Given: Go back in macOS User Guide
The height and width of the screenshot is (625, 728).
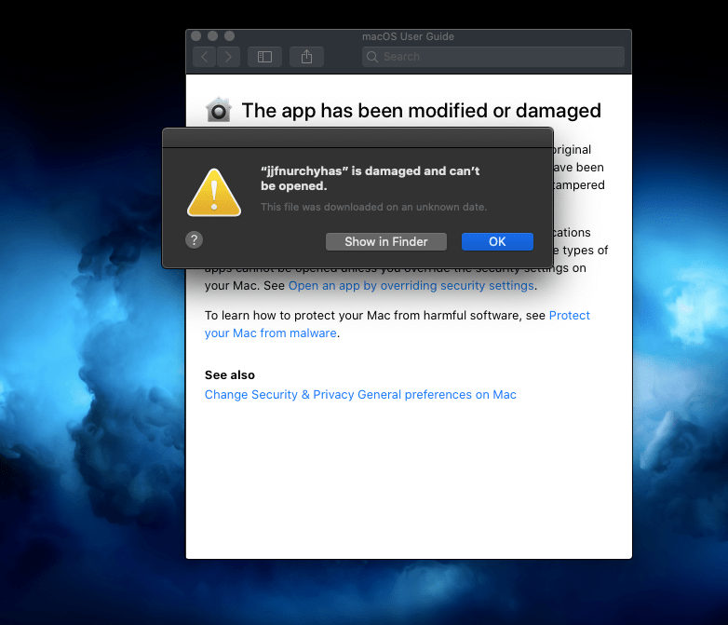Looking at the screenshot, I should click(204, 57).
